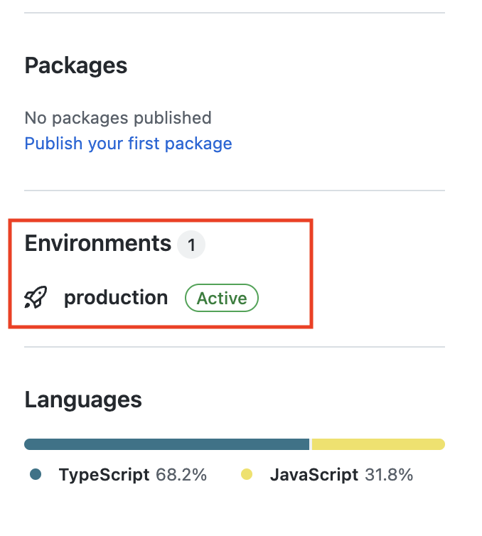This screenshot has height=536, width=482.
Task: Click the green Active status badge
Action: [x=222, y=299]
